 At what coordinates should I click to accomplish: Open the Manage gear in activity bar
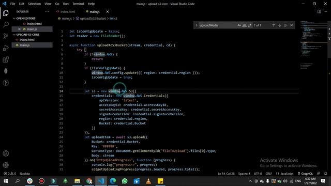6,165
